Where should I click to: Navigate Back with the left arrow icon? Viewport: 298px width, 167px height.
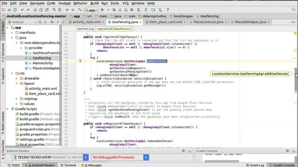click(67, 10)
